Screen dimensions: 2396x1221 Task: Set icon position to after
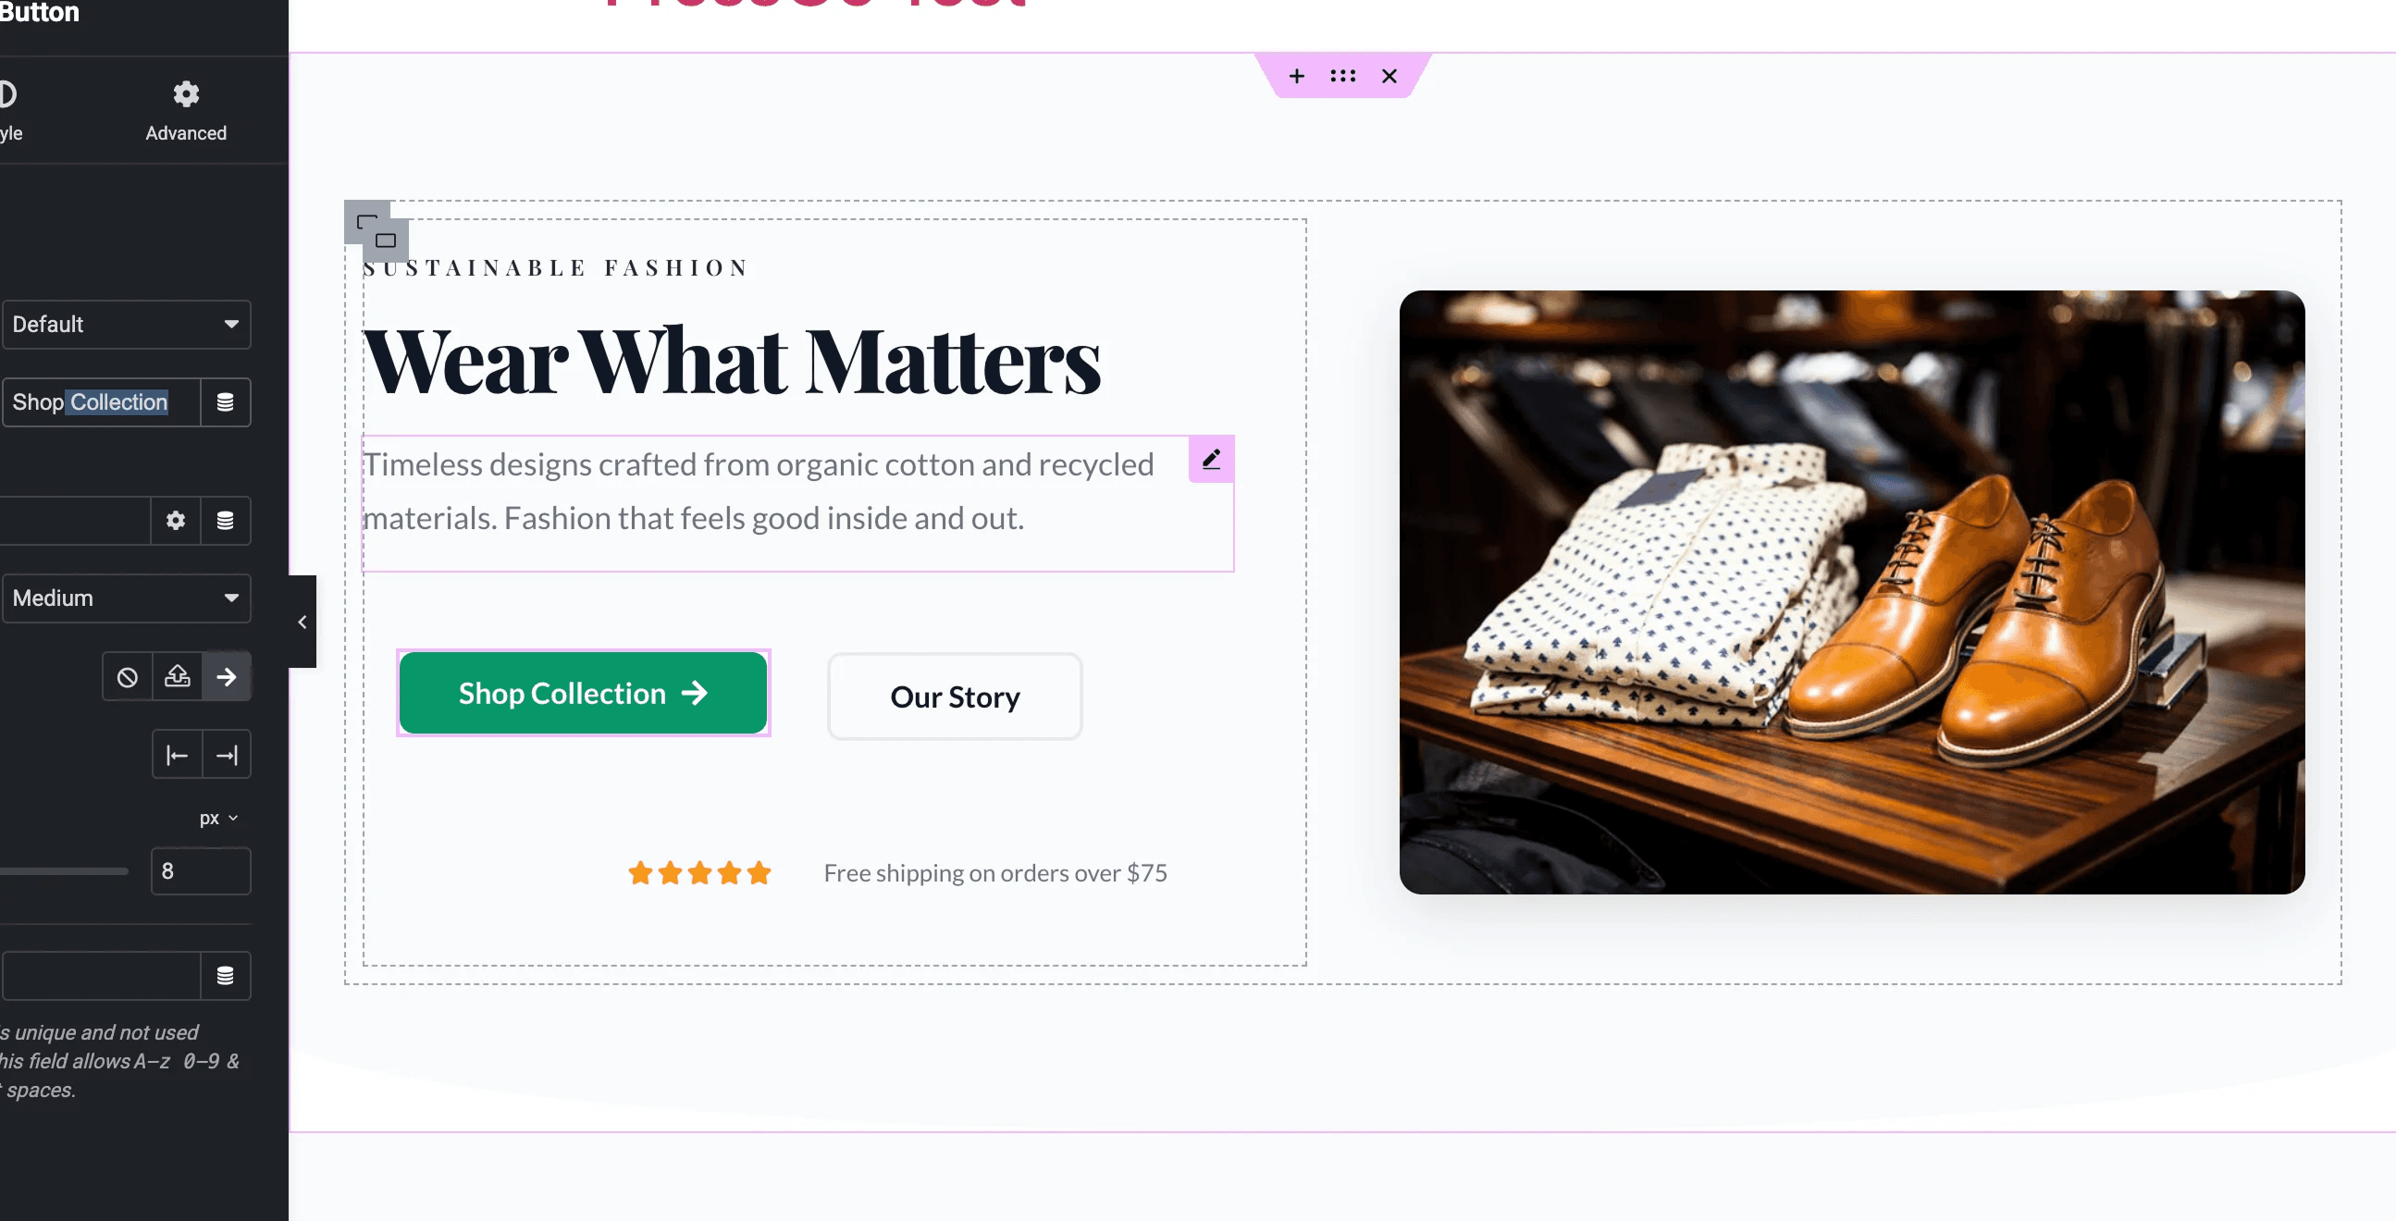point(226,755)
